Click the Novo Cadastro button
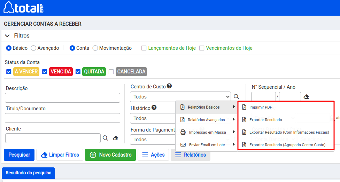This screenshot has height=182, width=340. 110,155
